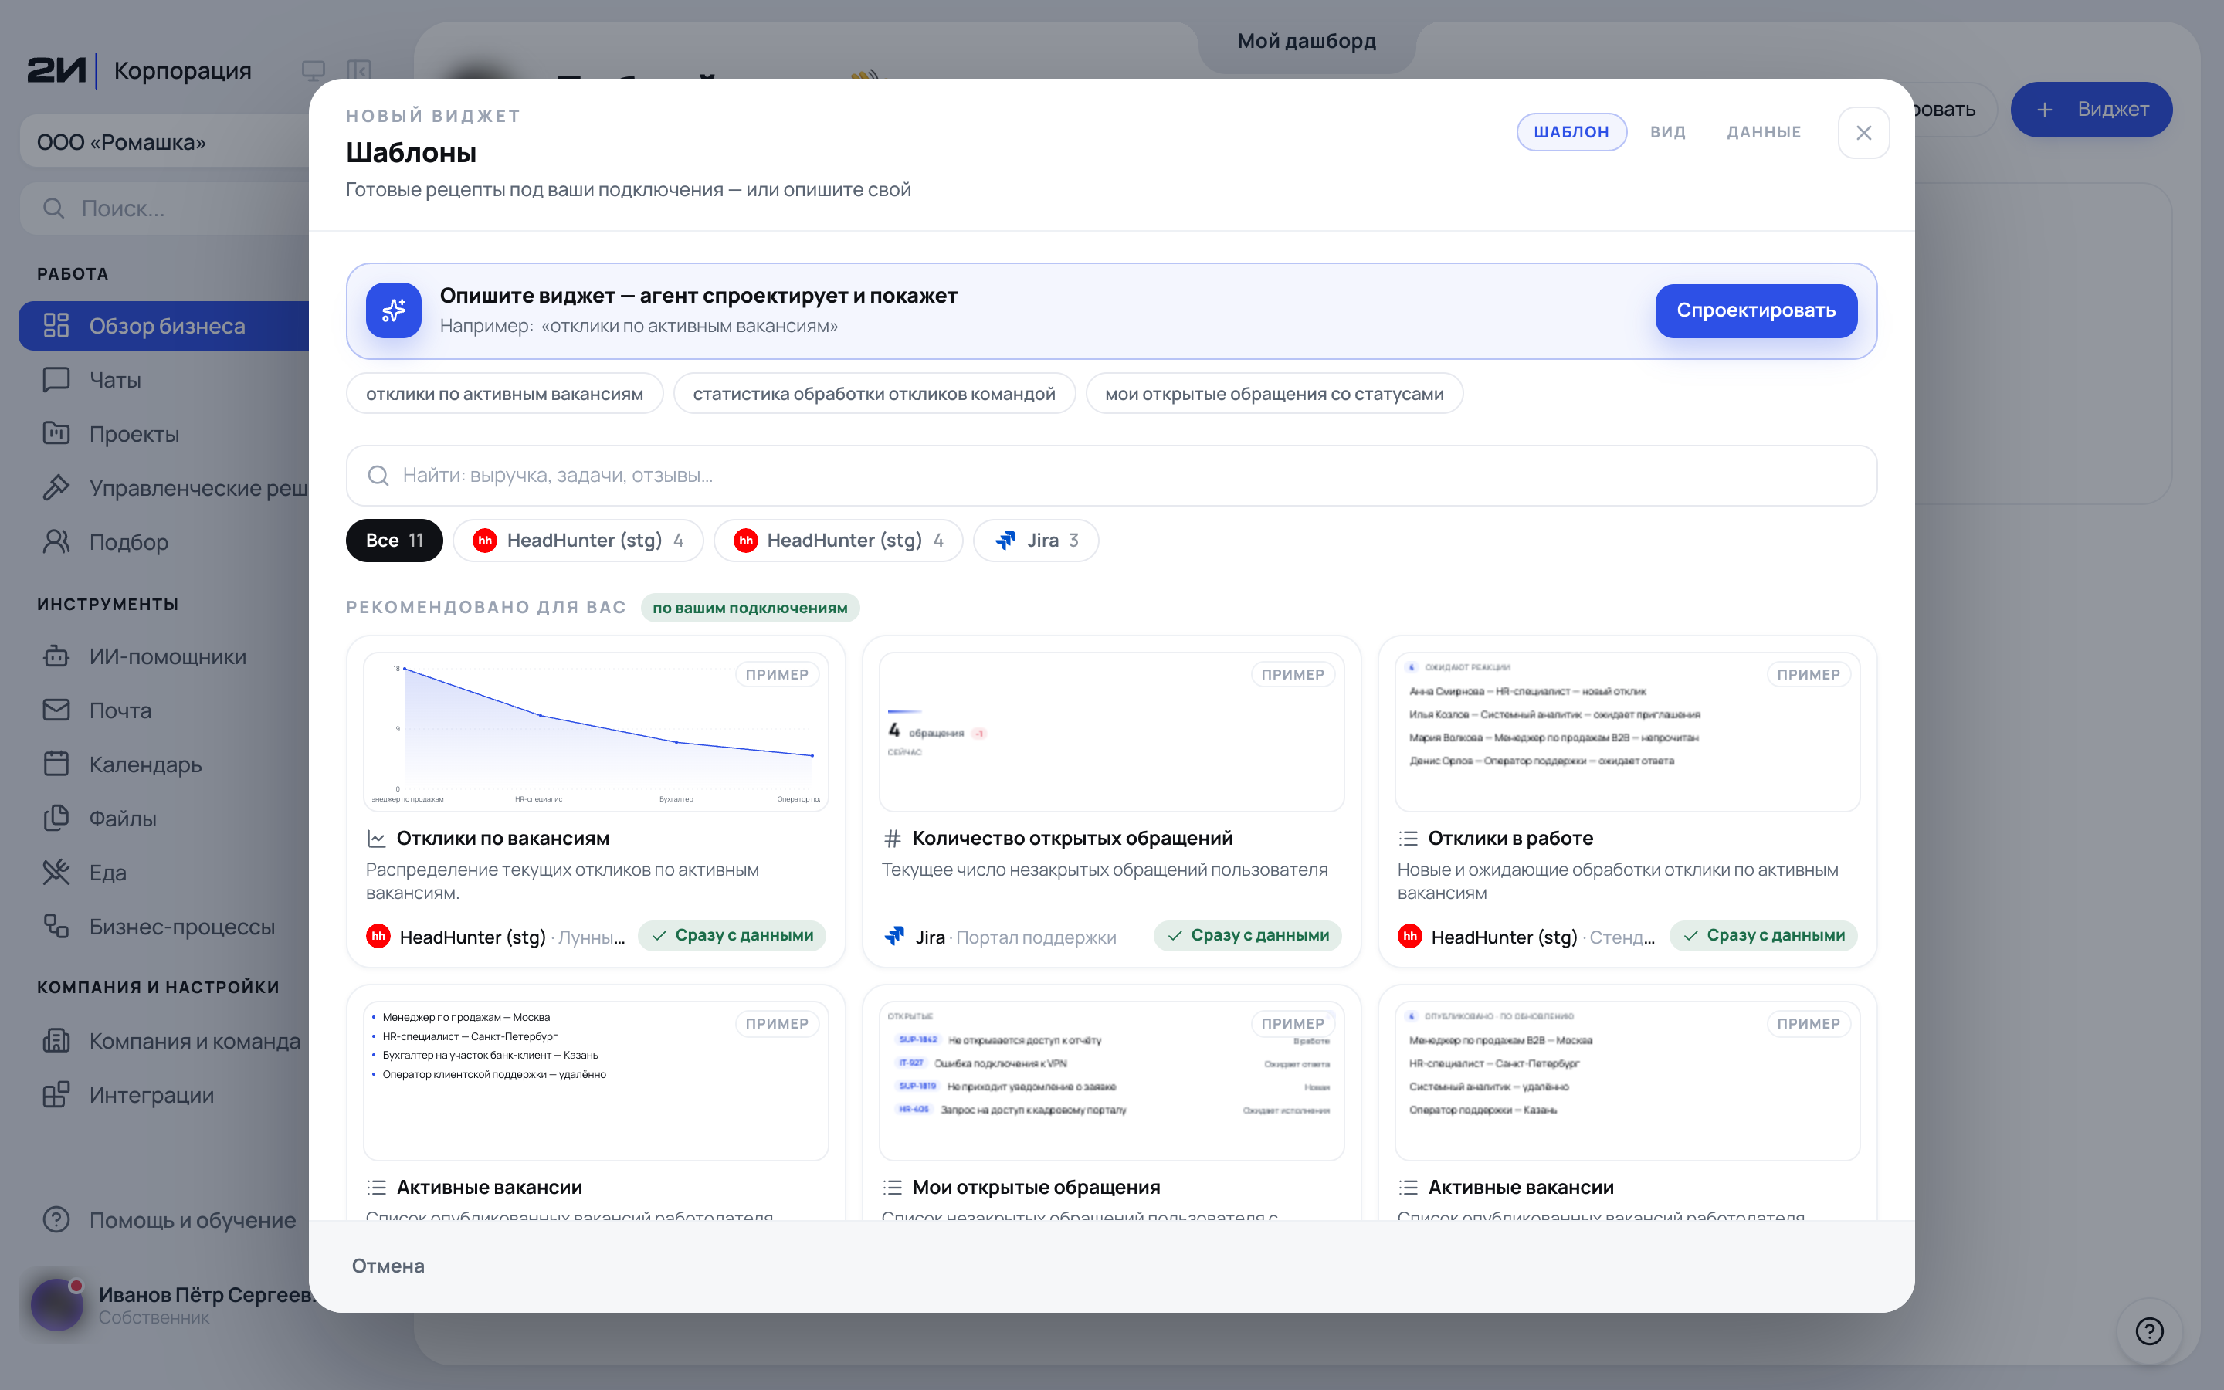Open Почта mail icon
This screenshot has height=1390, width=2224.
(56, 710)
